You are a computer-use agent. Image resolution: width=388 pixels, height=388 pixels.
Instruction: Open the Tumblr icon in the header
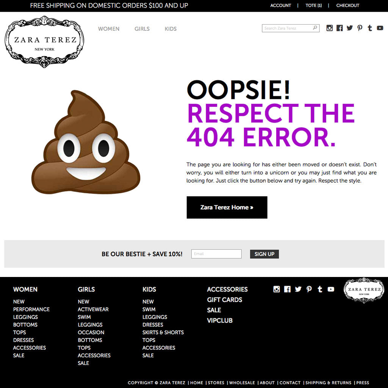pos(370,28)
